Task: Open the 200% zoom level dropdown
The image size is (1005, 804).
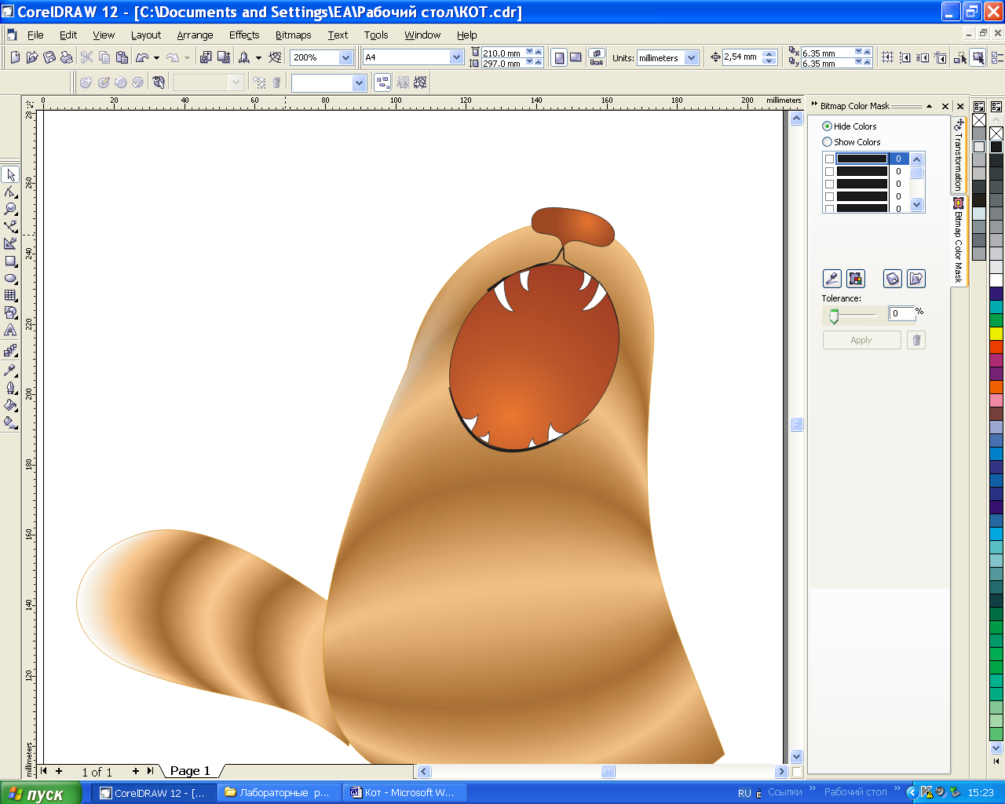Action: (345, 57)
